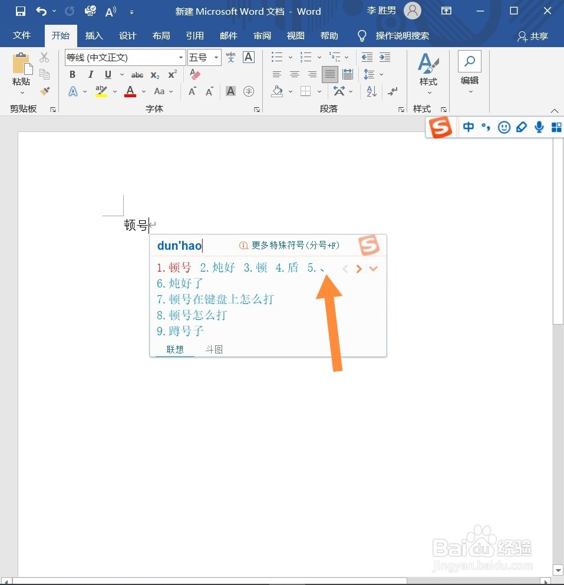Switch to the 插入 ribbon tab
Viewport: 564px width, 585px height.
pos(94,35)
